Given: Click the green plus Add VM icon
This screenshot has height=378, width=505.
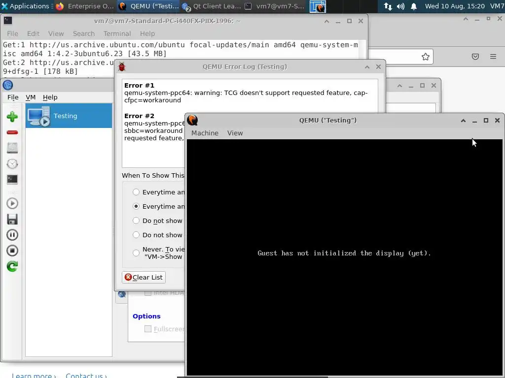Looking at the screenshot, I should coord(12,117).
